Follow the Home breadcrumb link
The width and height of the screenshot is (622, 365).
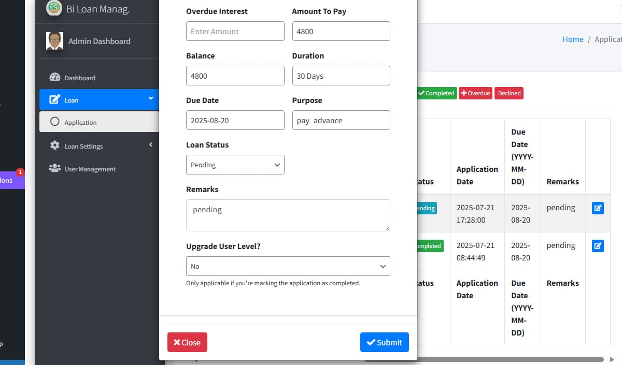(573, 39)
